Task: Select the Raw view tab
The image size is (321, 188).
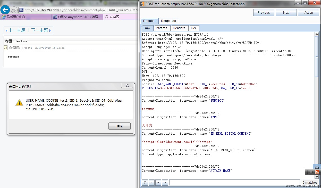Action: pos(147,28)
